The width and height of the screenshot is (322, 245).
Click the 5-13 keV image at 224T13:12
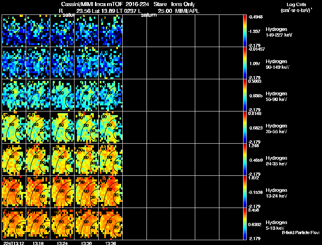pos(14,224)
